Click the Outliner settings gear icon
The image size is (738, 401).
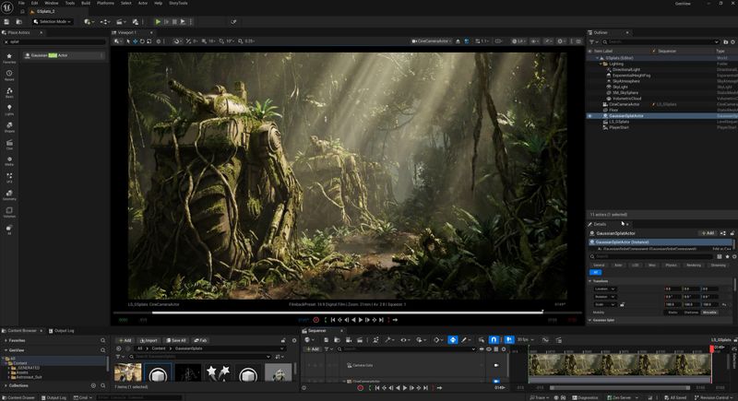pyautogui.click(x=732, y=41)
